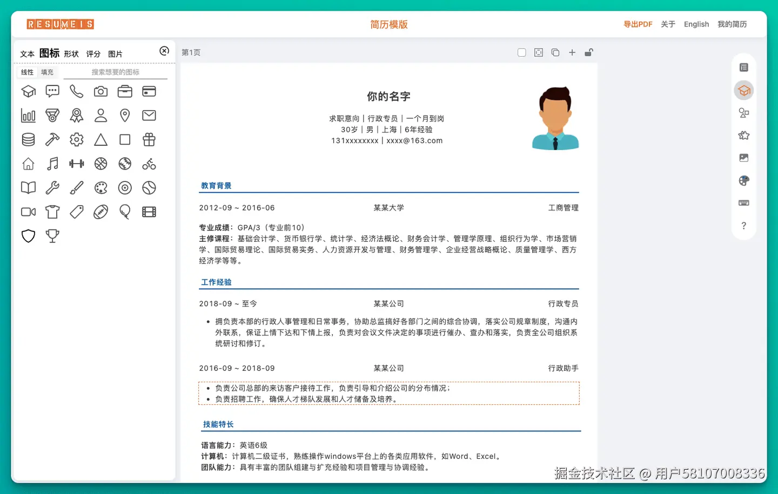Open the theme color palette in the right sidebar
This screenshot has height=494, width=778.
744,180
